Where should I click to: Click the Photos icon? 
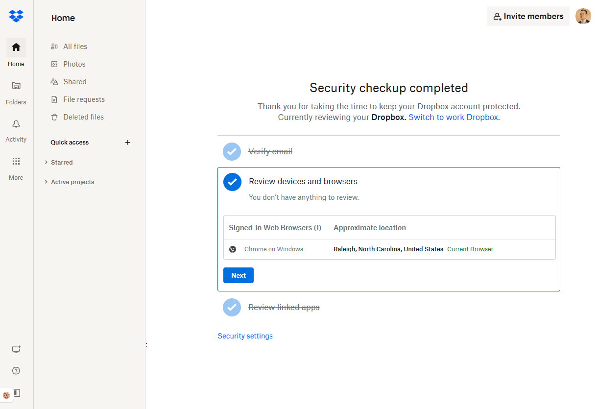[x=54, y=64]
